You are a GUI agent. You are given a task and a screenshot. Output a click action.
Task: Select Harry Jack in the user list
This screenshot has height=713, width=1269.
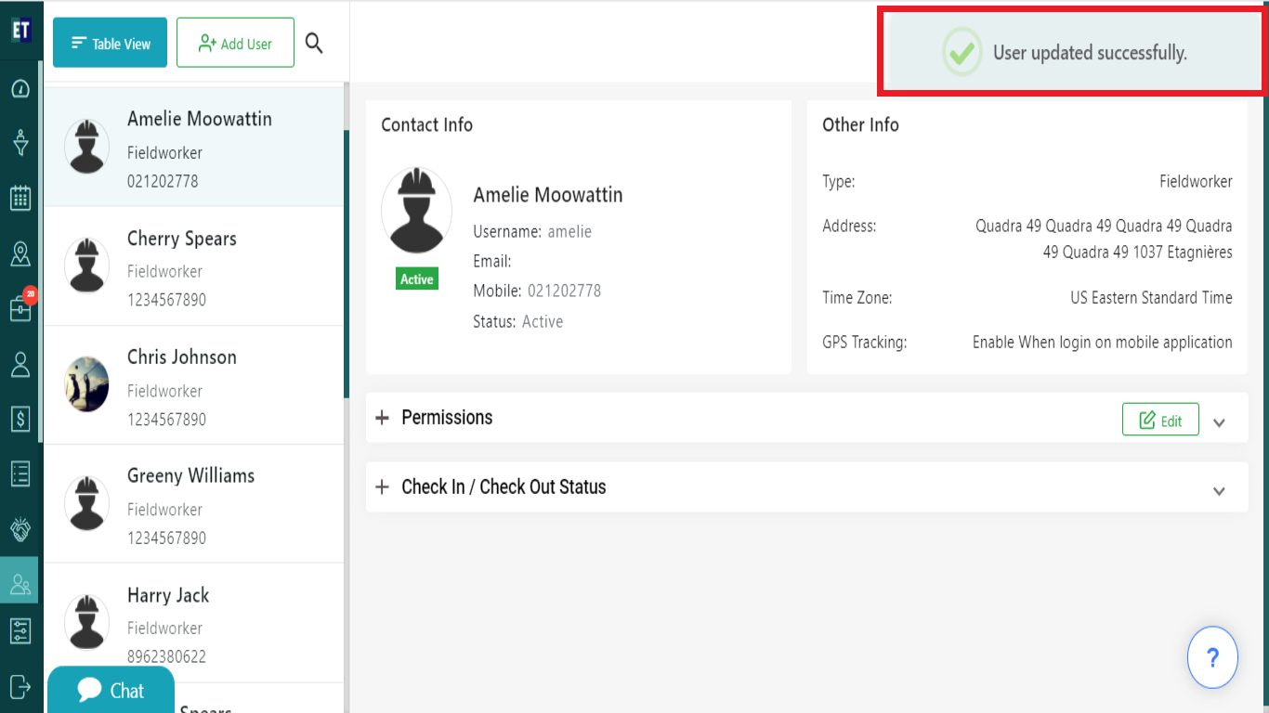[x=194, y=623]
